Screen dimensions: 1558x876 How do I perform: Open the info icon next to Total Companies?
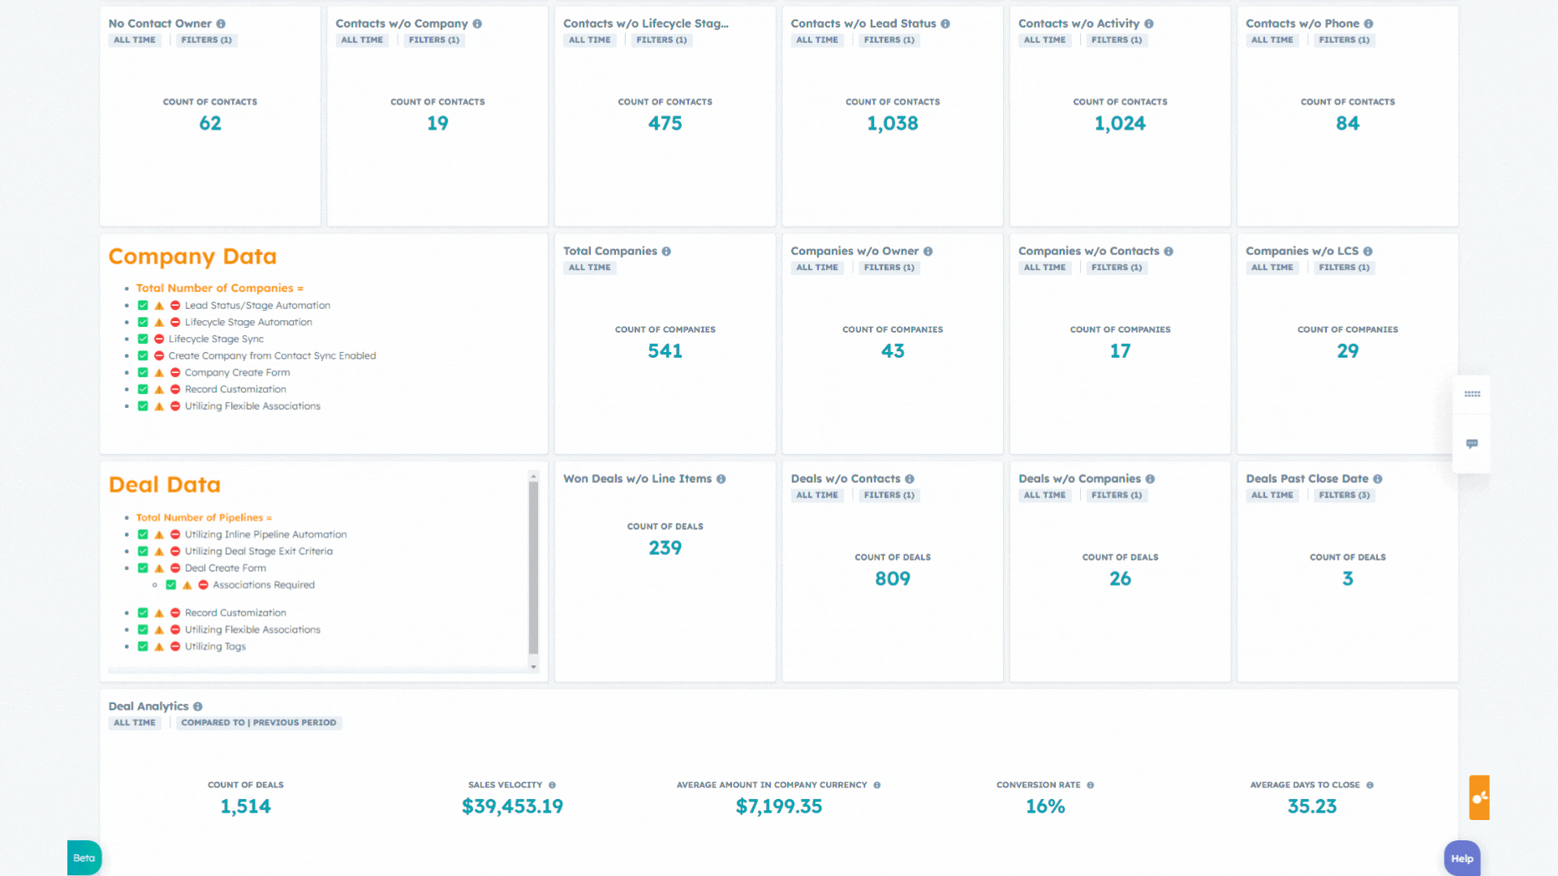point(666,251)
